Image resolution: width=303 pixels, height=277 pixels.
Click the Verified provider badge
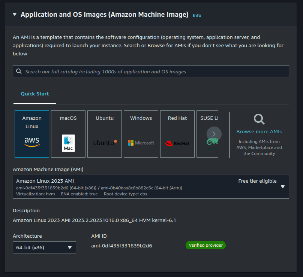coord(205,246)
